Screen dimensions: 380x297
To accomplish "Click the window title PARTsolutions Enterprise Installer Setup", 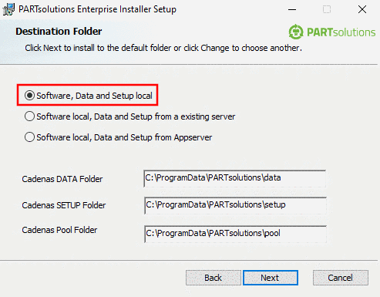I will (x=97, y=9).
